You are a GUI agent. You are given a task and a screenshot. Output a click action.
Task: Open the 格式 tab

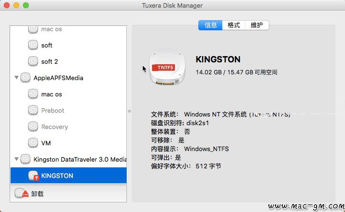tap(234, 25)
